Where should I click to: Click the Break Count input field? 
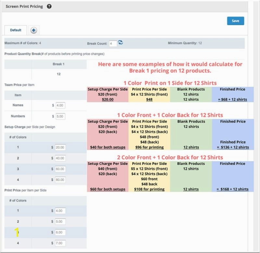point(113,43)
